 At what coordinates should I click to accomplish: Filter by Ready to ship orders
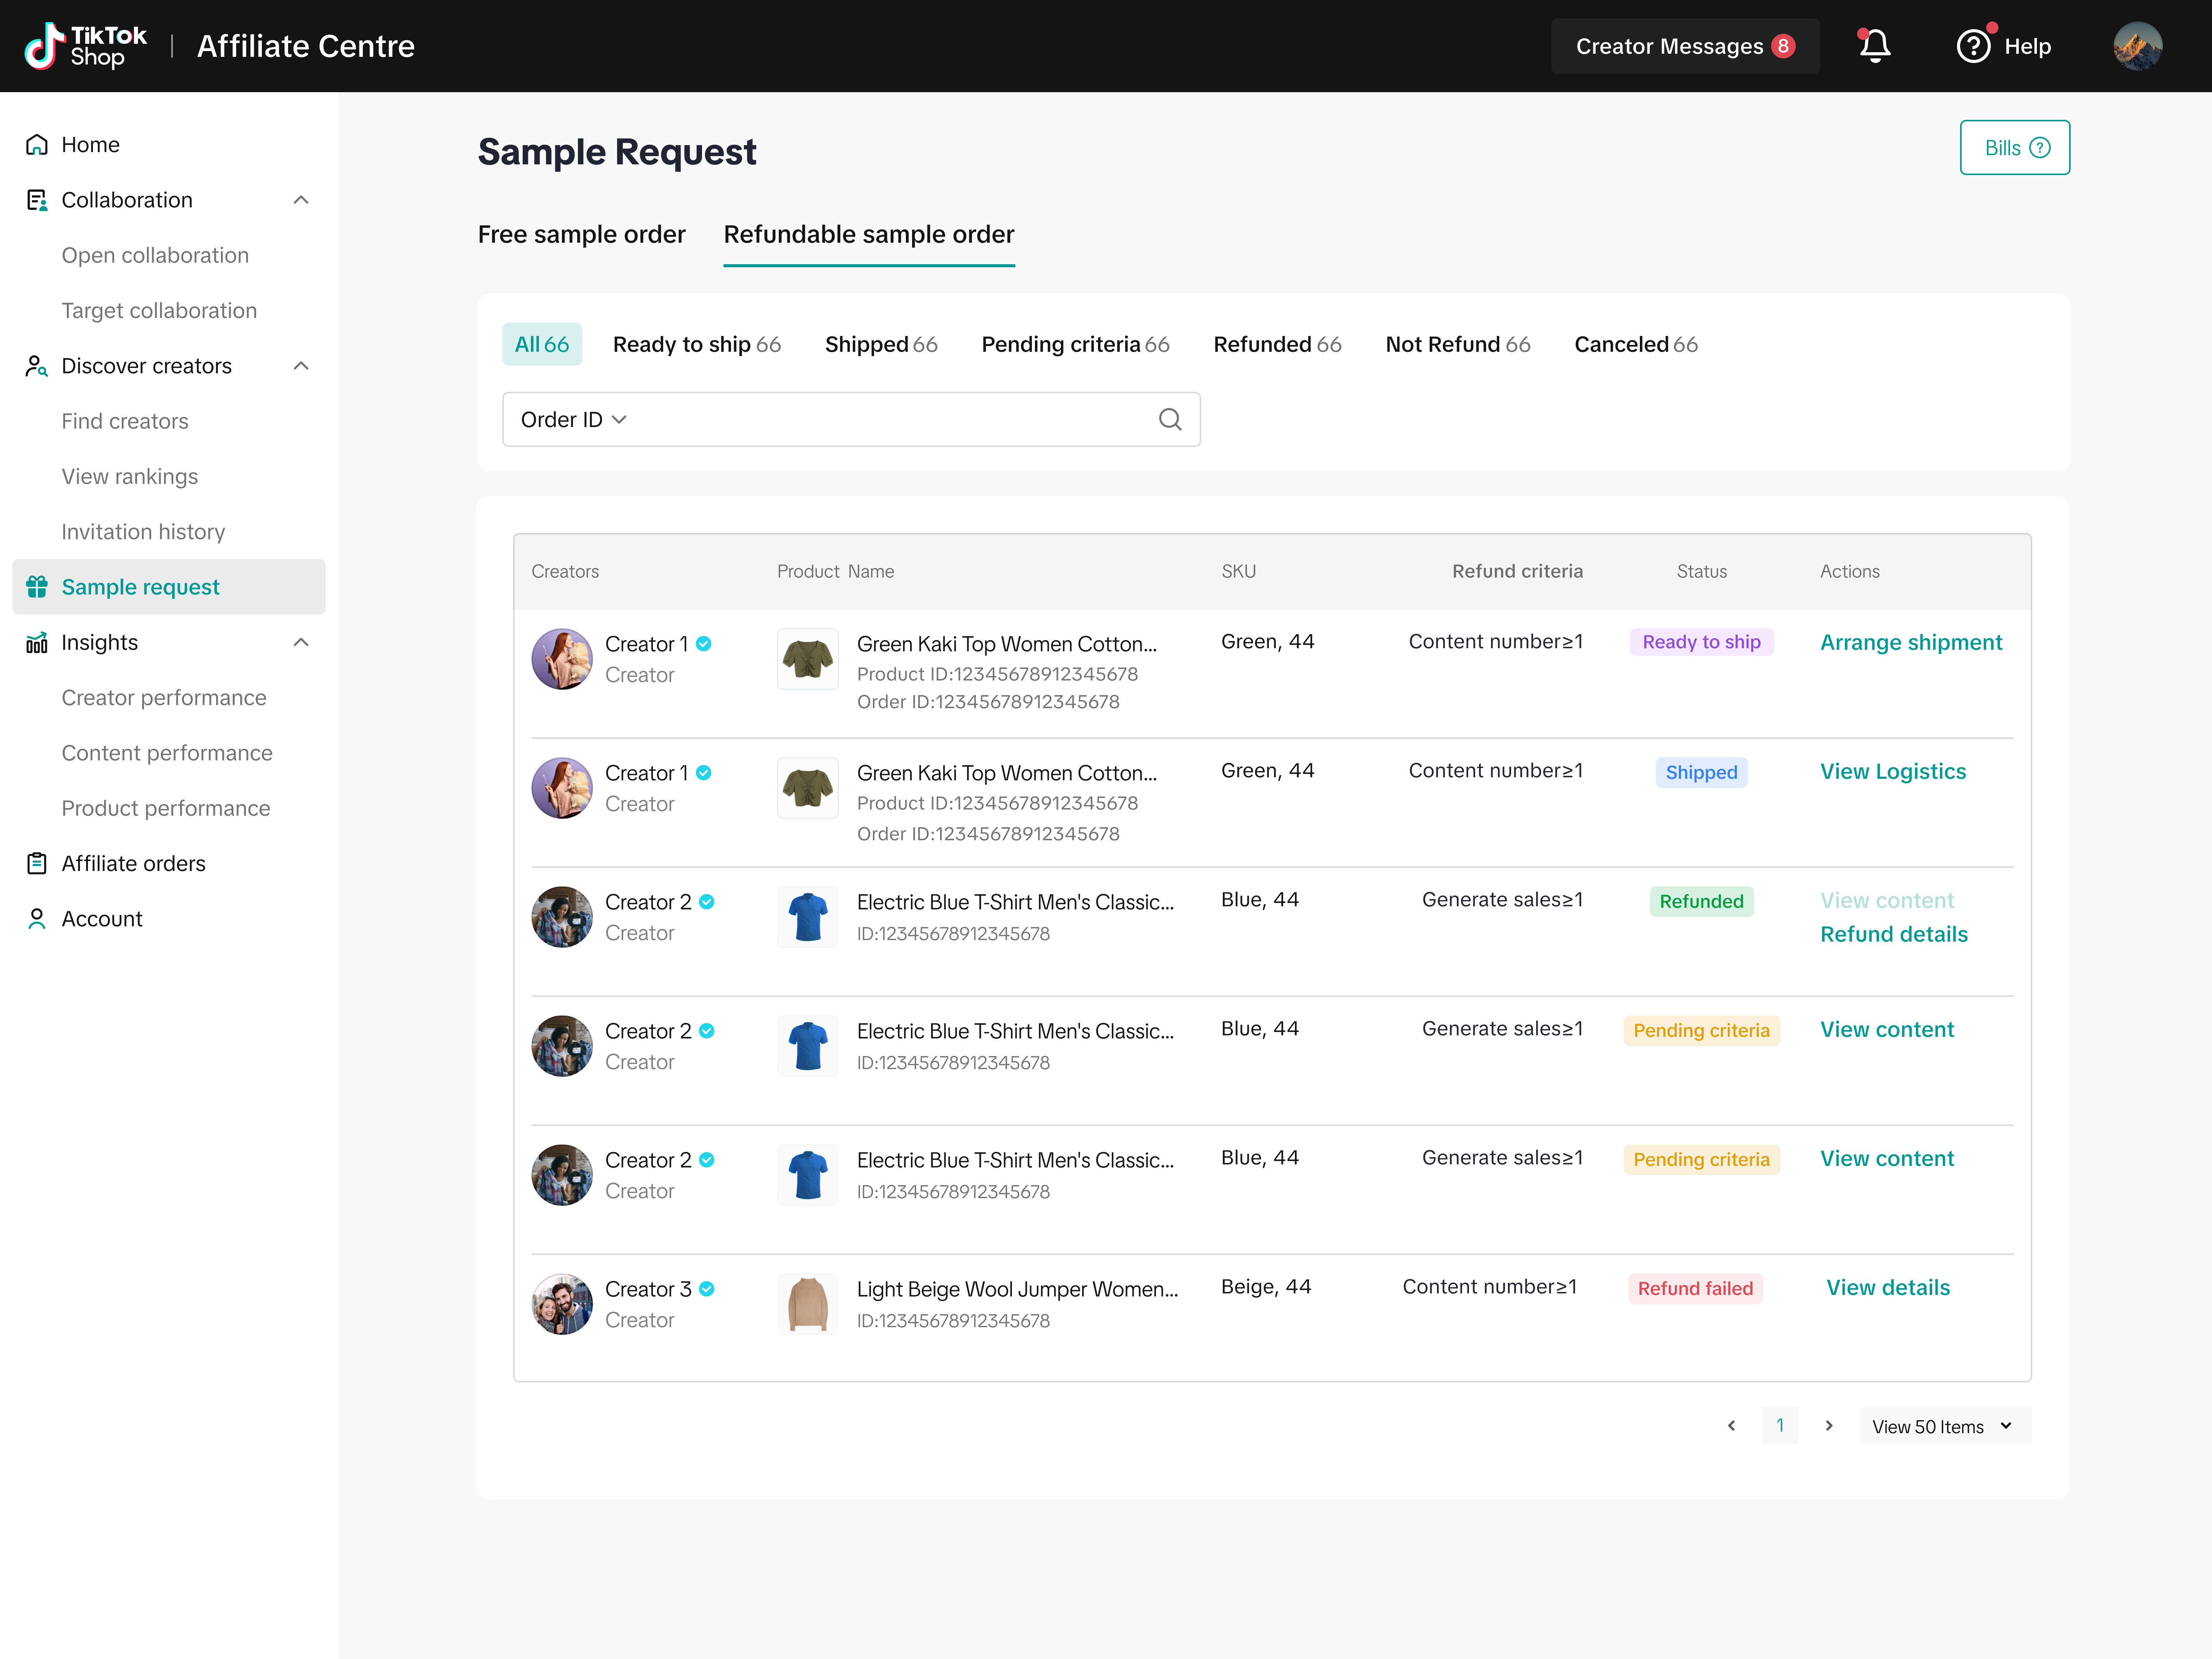tap(697, 344)
